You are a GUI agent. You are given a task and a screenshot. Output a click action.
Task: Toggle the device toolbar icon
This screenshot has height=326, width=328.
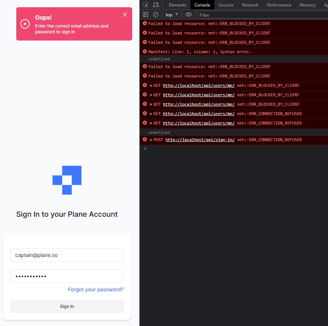pyautogui.click(x=156, y=5)
